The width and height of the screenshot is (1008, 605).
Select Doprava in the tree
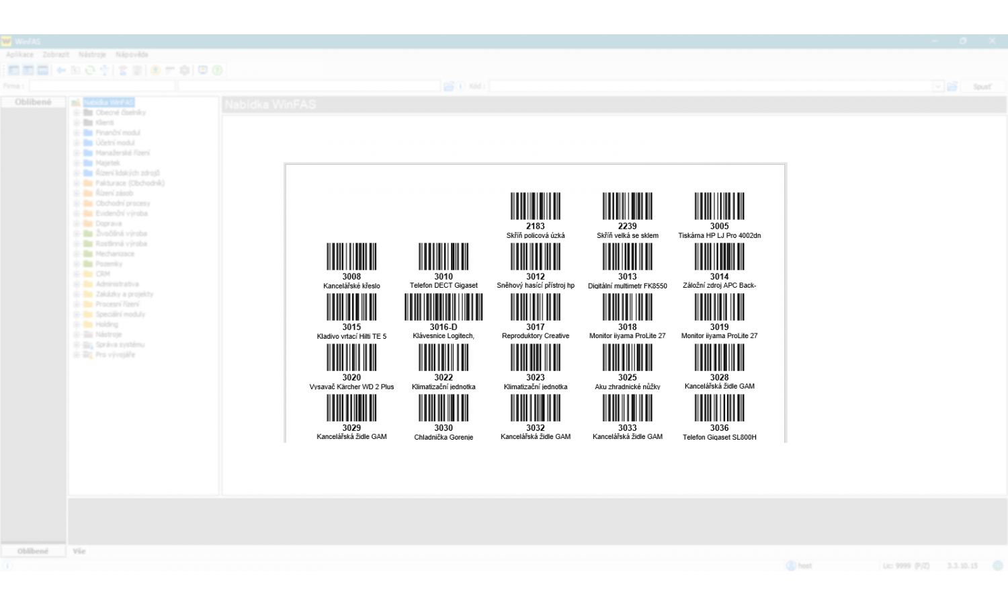click(x=109, y=223)
